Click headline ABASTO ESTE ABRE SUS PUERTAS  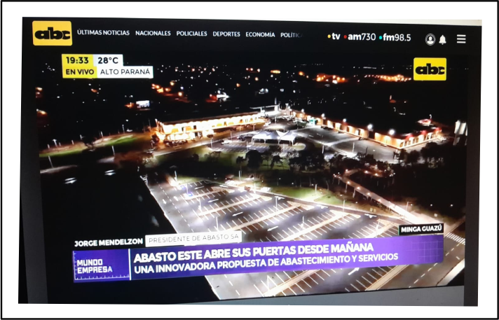(x=253, y=253)
